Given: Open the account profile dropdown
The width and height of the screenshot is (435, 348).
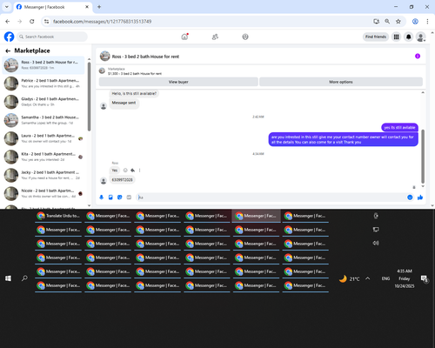Looking at the screenshot, I should pyautogui.click(x=421, y=37).
